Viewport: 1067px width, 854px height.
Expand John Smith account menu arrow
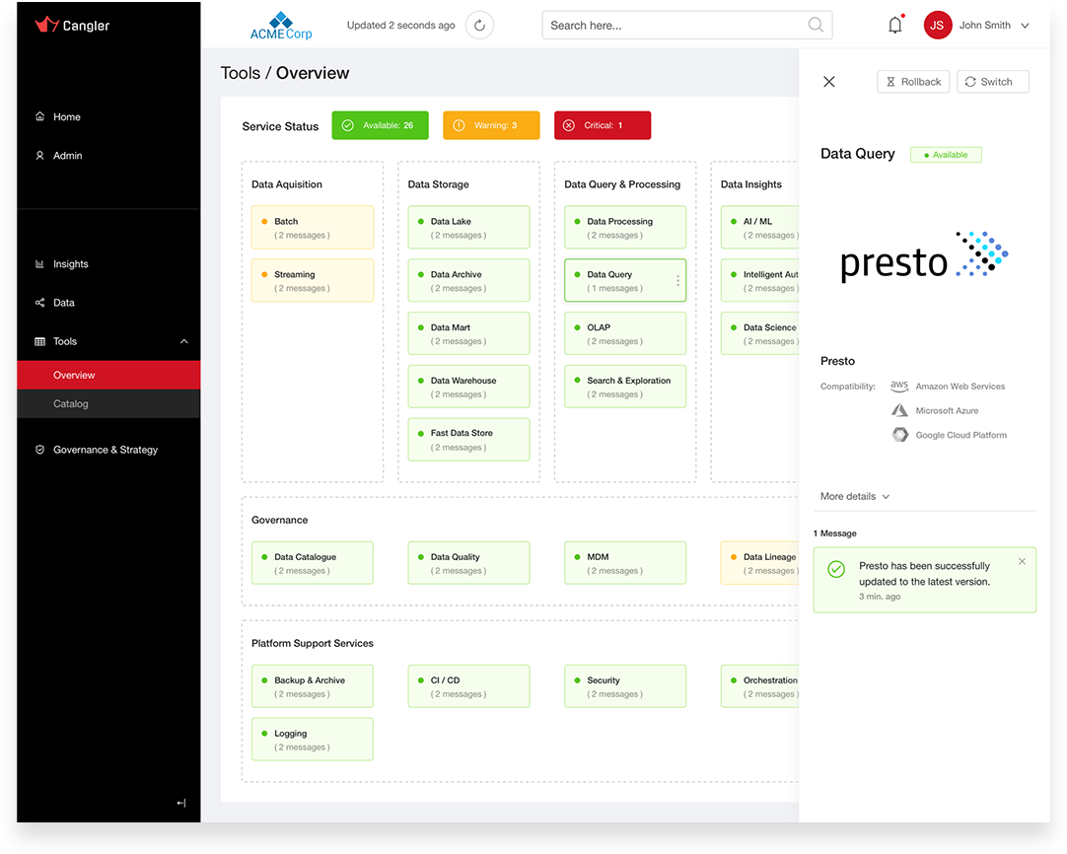1025,26
